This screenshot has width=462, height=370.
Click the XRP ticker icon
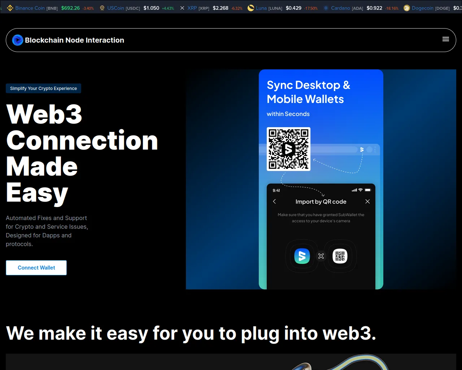tap(182, 8)
